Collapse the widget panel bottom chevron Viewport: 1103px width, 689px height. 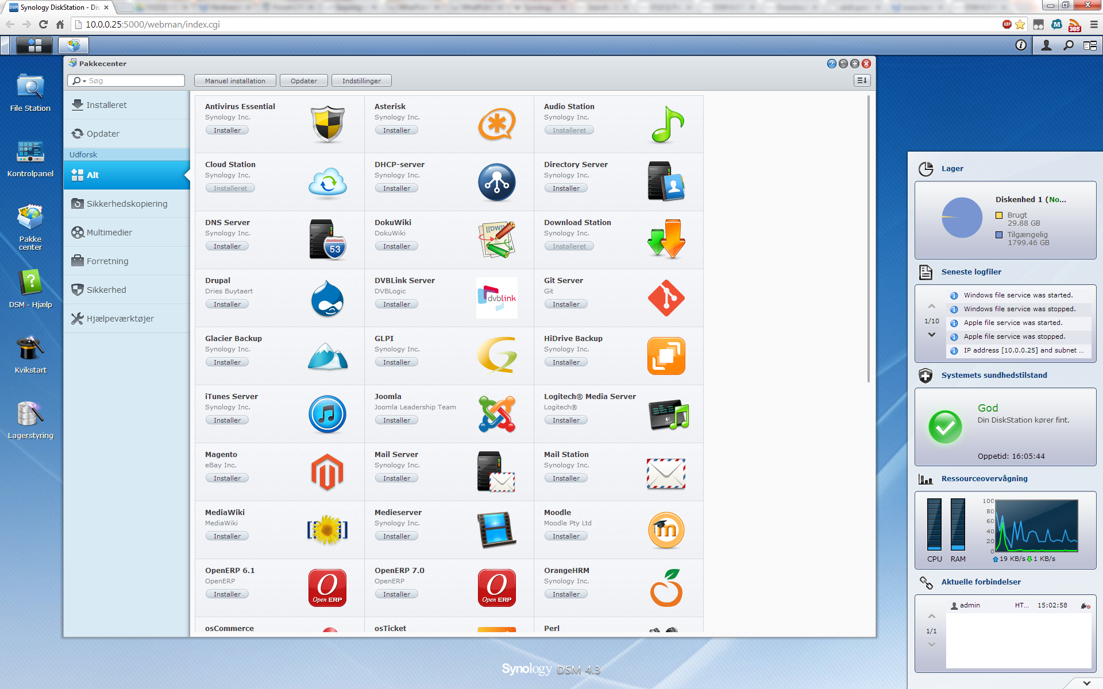1086,683
